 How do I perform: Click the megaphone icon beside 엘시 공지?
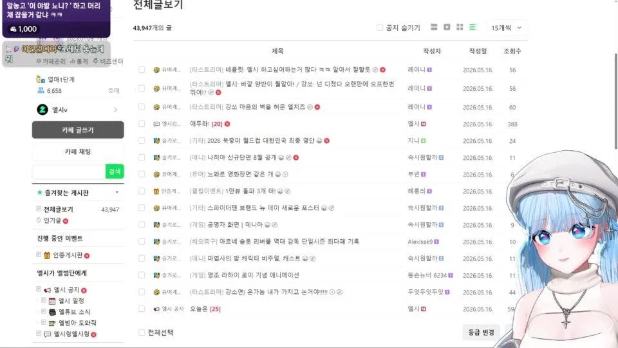coord(48,290)
